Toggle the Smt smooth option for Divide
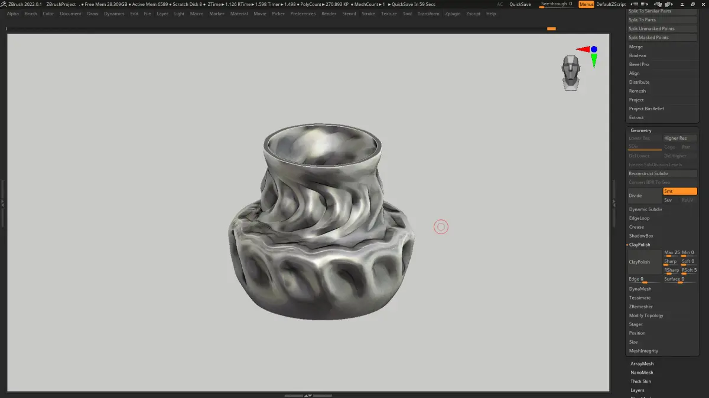The image size is (709, 398). coord(680,191)
